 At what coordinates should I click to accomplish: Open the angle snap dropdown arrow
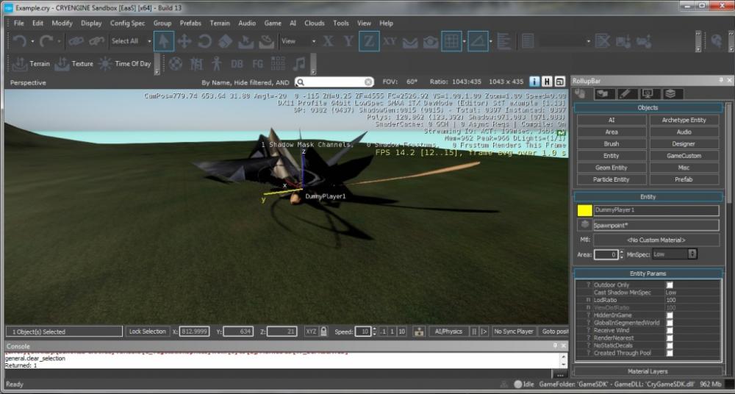(491, 41)
